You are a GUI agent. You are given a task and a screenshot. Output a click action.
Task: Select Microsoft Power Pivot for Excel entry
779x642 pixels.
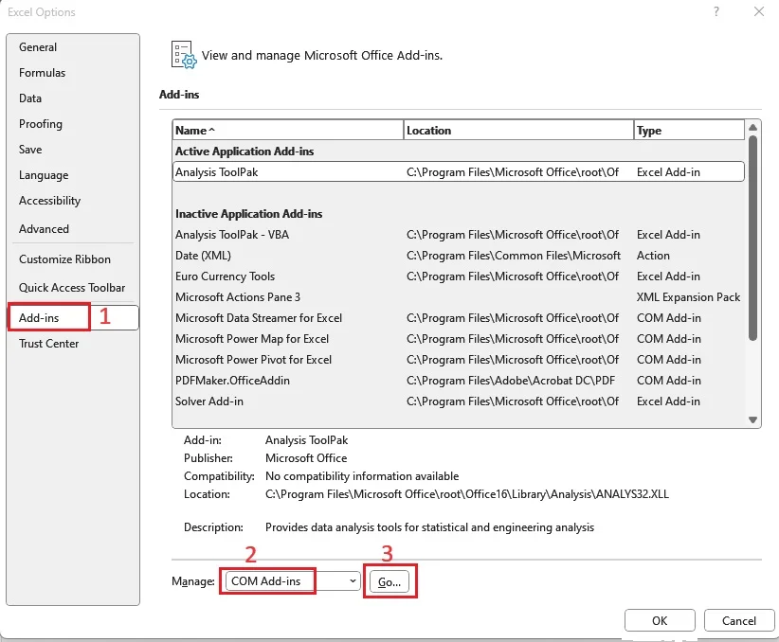253,360
